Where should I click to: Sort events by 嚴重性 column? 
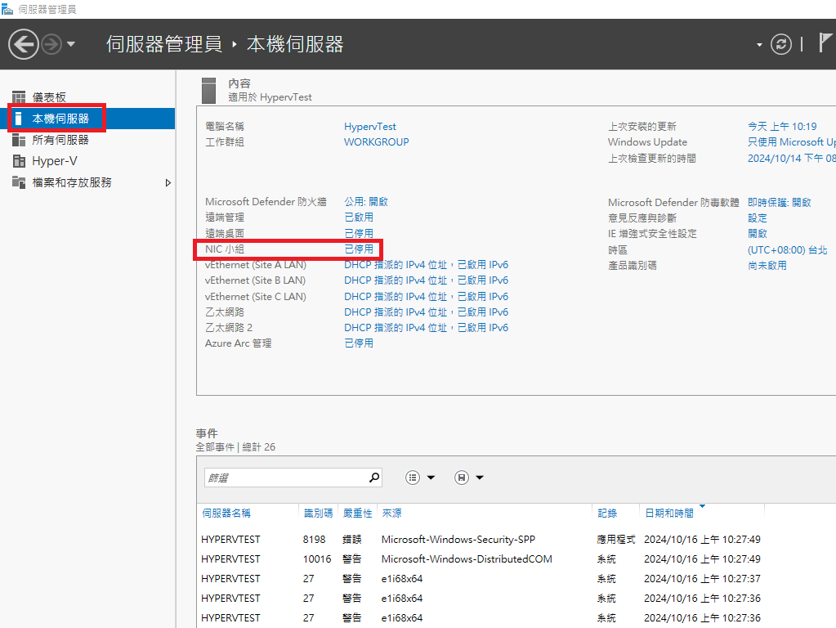pyautogui.click(x=357, y=514)
